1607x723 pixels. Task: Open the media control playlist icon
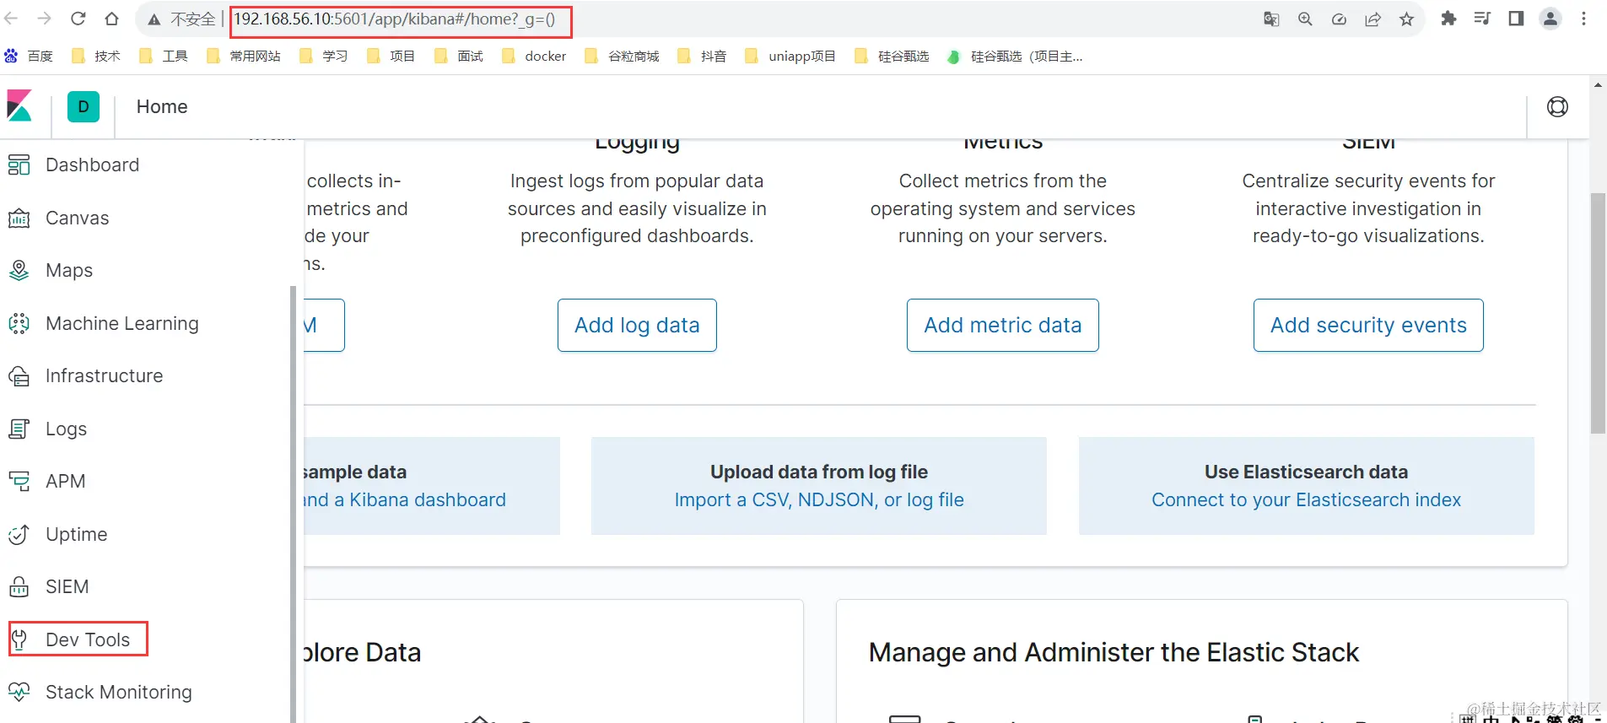tap(1482, 19)
